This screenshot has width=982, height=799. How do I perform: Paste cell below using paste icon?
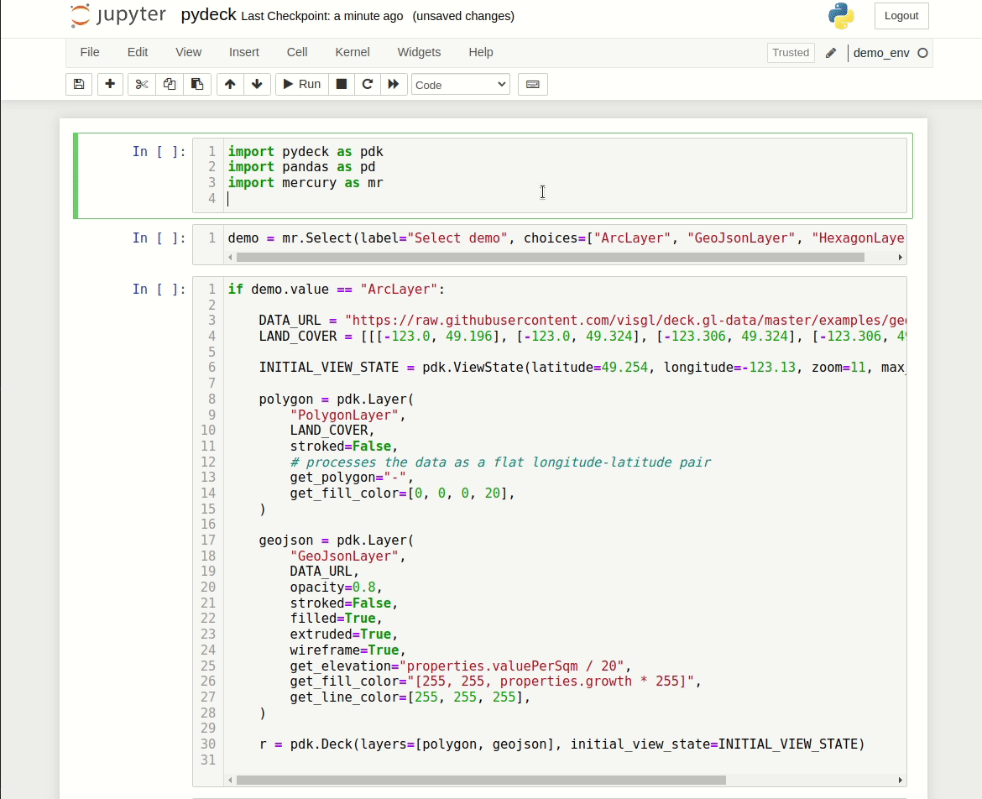click(197, 84)
